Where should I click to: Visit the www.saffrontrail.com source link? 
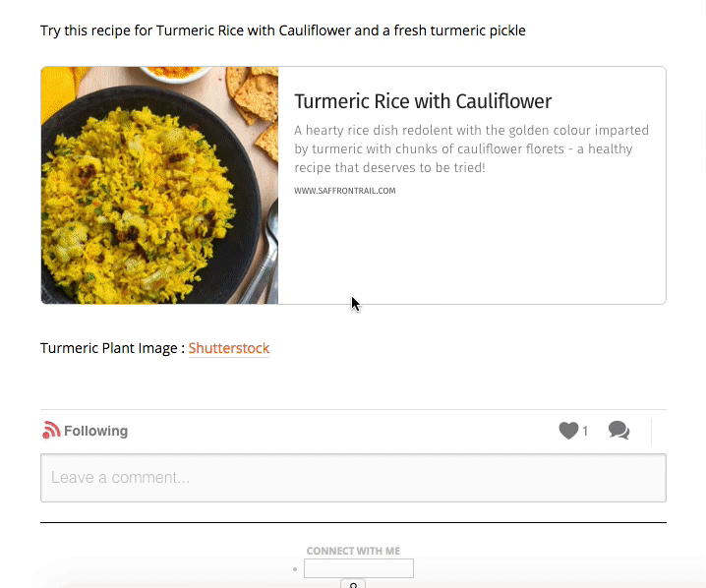[x=344, y=191]
